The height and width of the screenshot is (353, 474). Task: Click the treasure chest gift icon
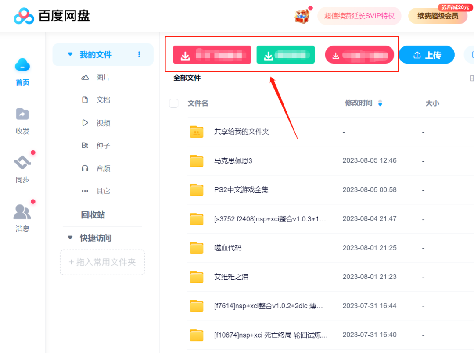pyautogui.click(x=302, y=16)
